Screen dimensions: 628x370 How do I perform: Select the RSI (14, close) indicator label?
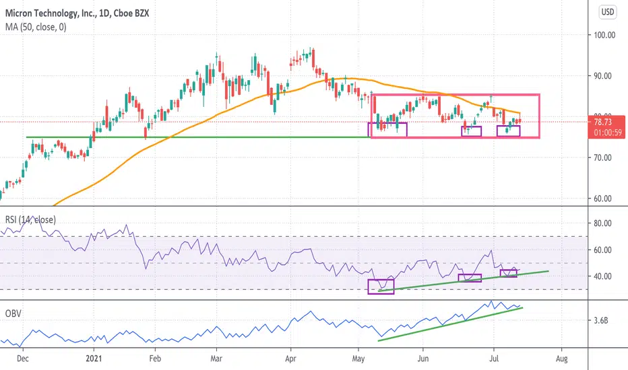[30, 219]
